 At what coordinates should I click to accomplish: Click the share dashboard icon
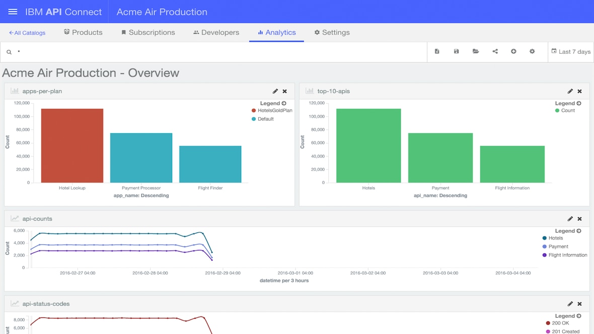(x=495, y=51)
